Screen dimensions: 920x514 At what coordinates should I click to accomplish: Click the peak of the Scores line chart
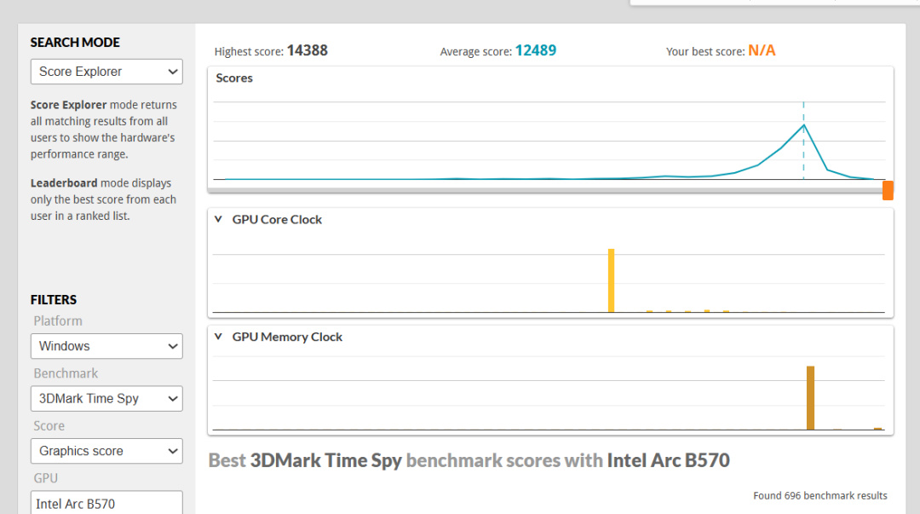[803, 125]
